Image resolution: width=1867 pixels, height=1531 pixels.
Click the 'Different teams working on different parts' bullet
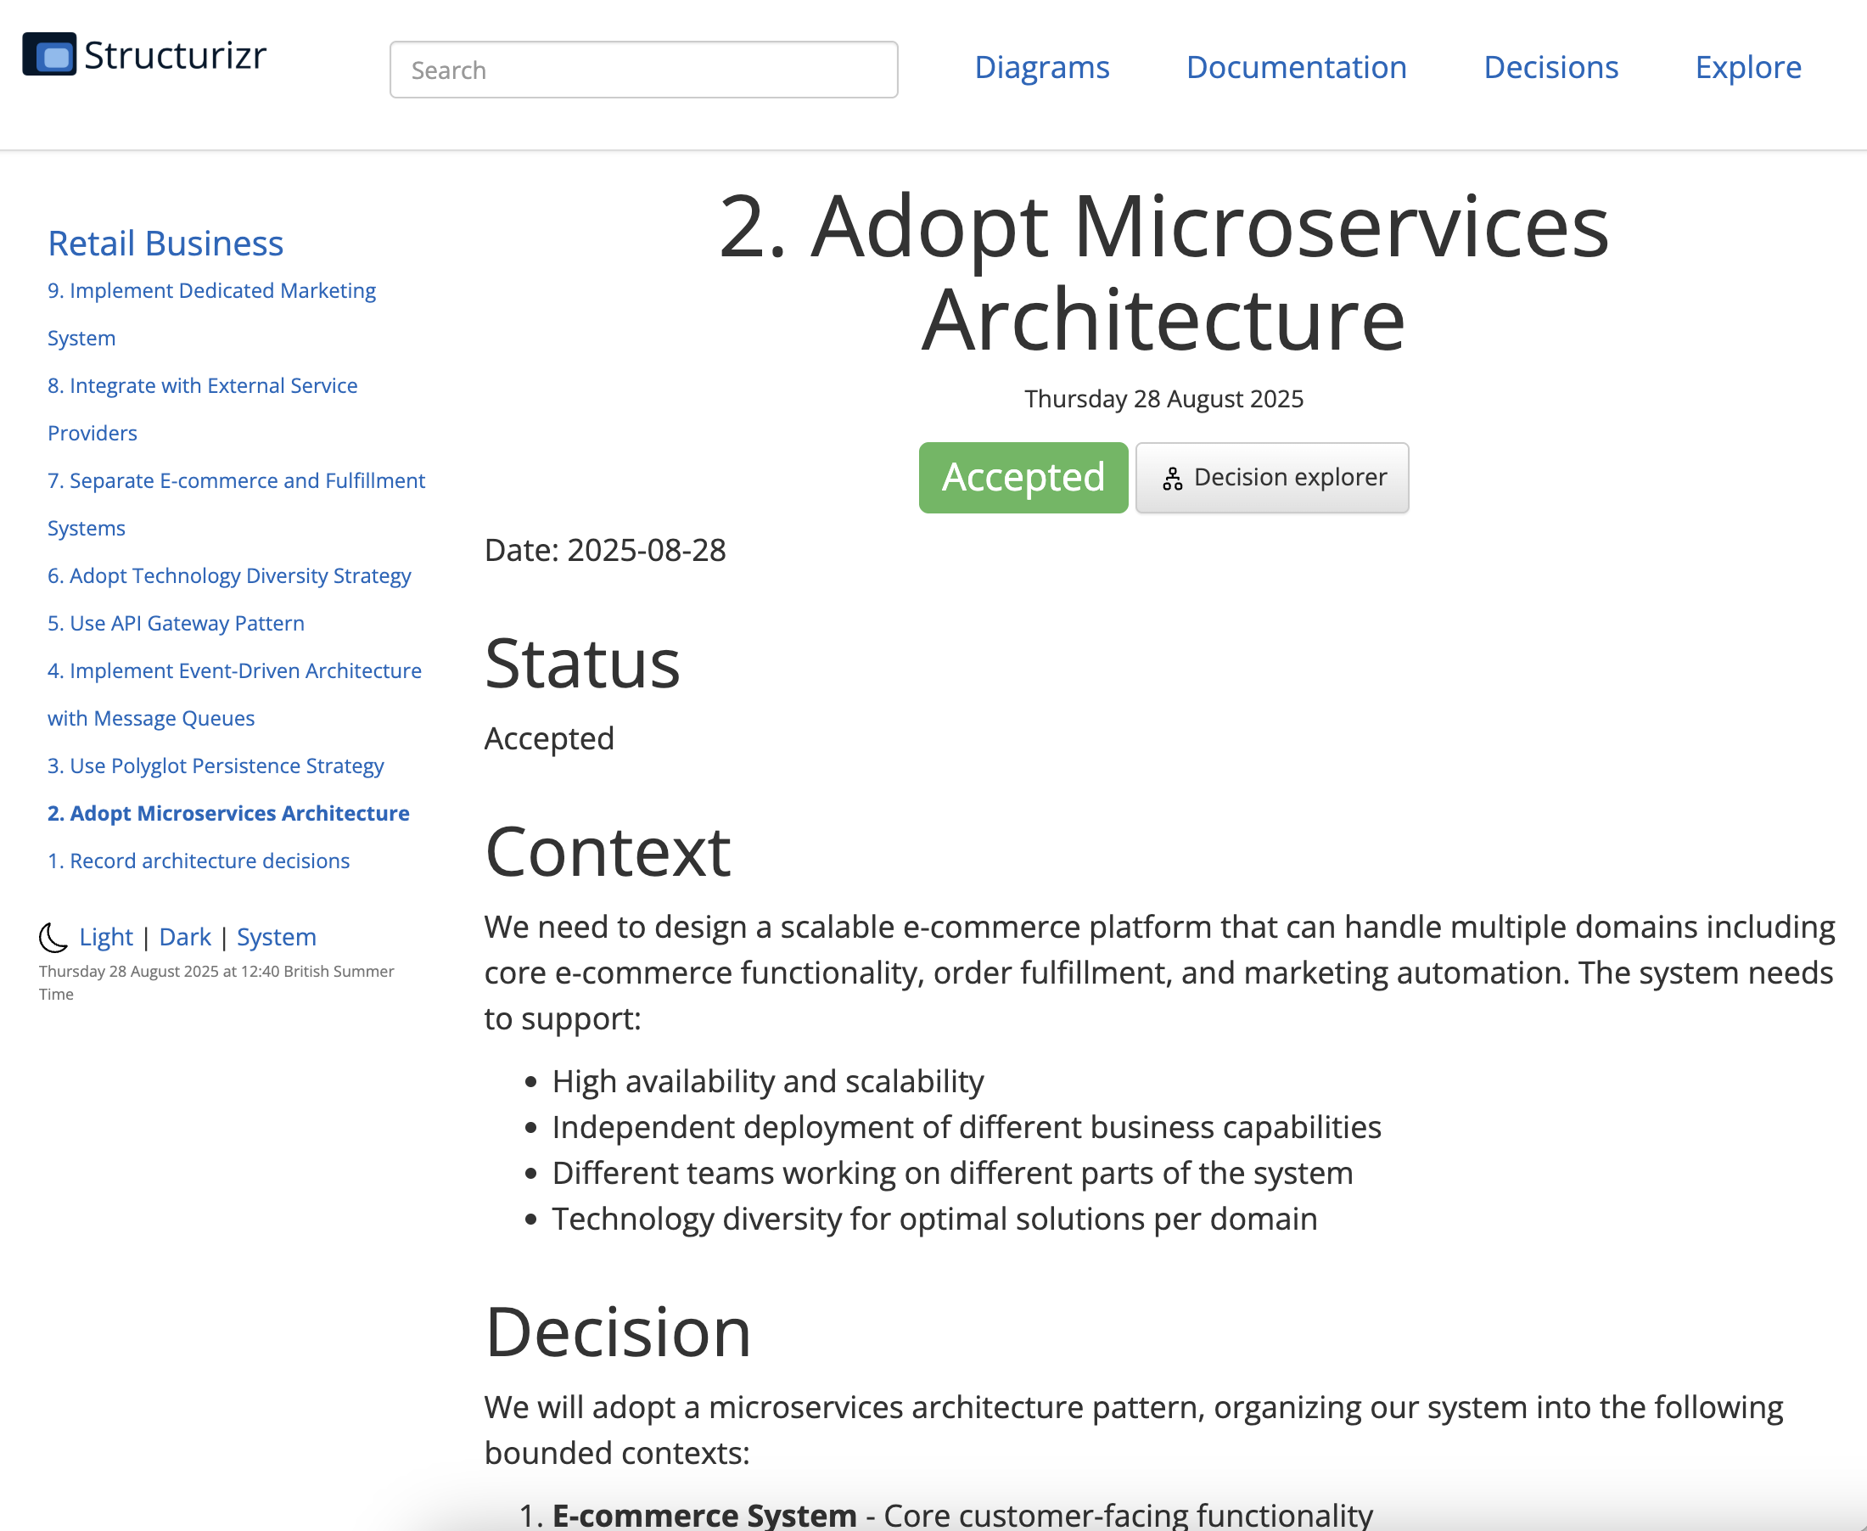coord(952,1173)
